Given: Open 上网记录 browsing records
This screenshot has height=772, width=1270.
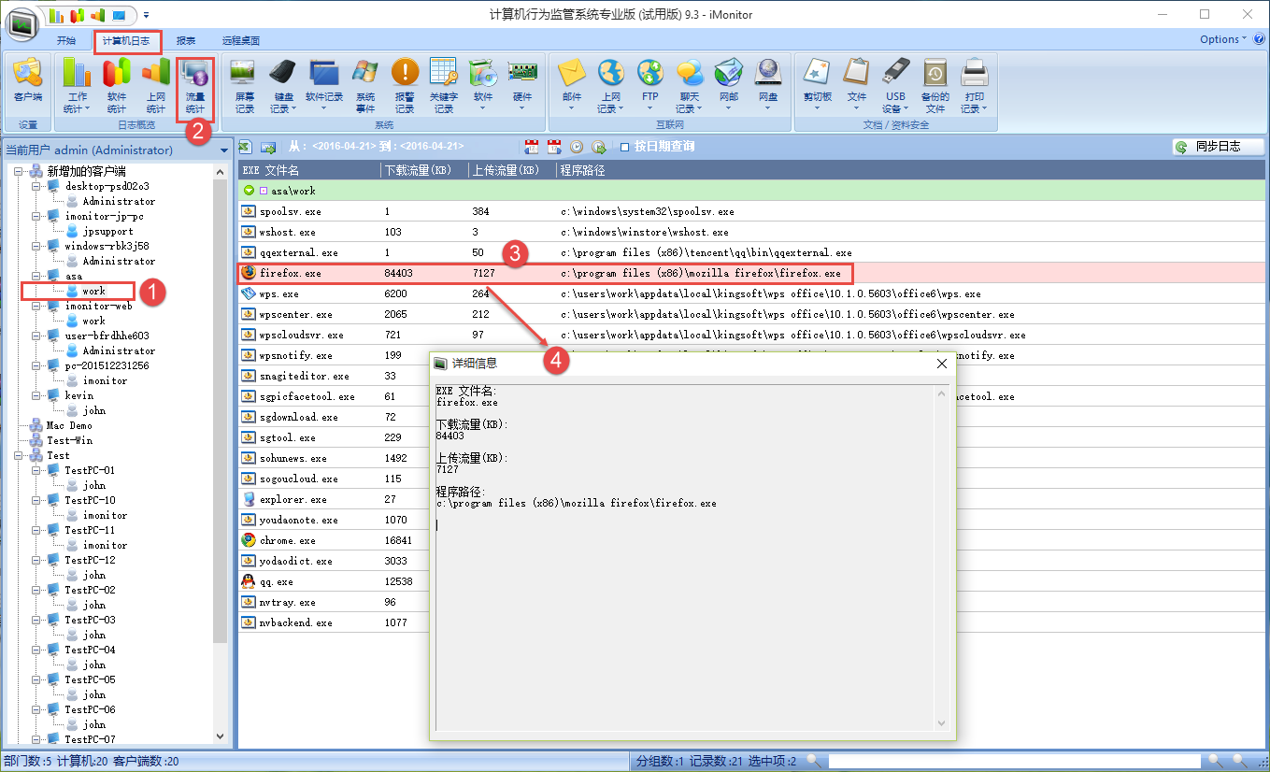Looking at the screenshot, I should click(x=610, y=85).
